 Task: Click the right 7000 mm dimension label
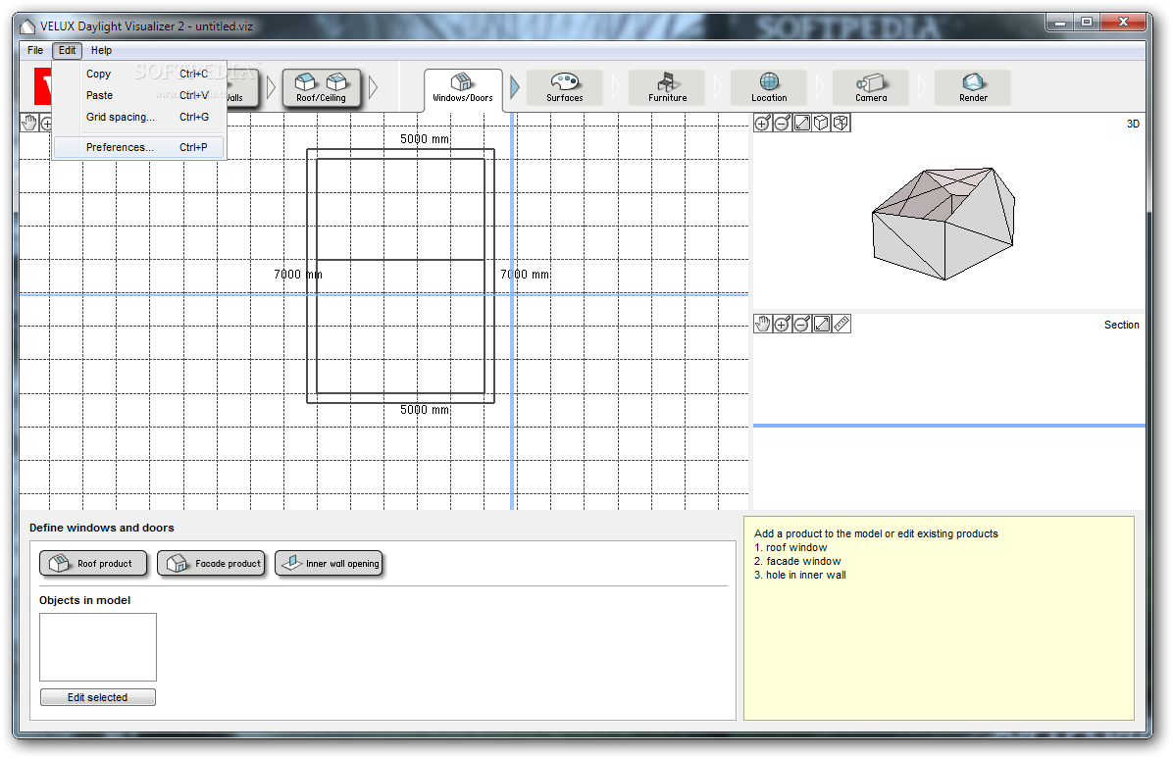(x=525, y=275)
